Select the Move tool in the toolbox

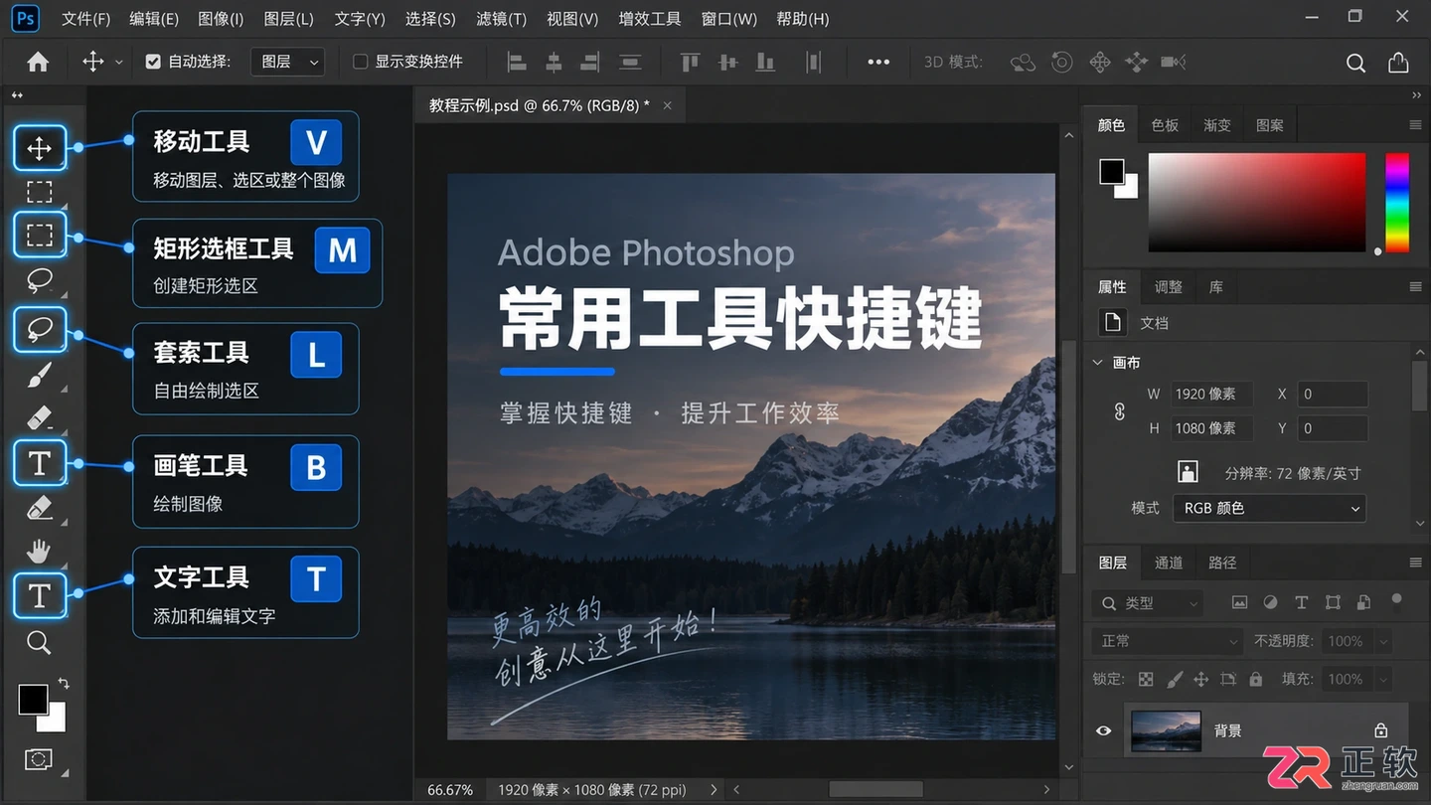[x=39, y=149]
